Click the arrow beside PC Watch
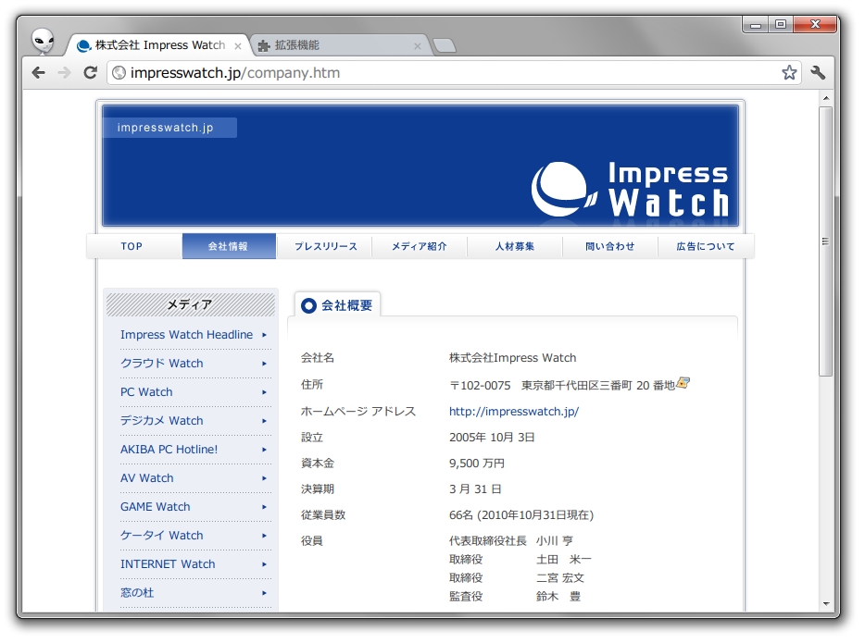The height and width of the screenshot is (643, 865). [x=264, y=392]
